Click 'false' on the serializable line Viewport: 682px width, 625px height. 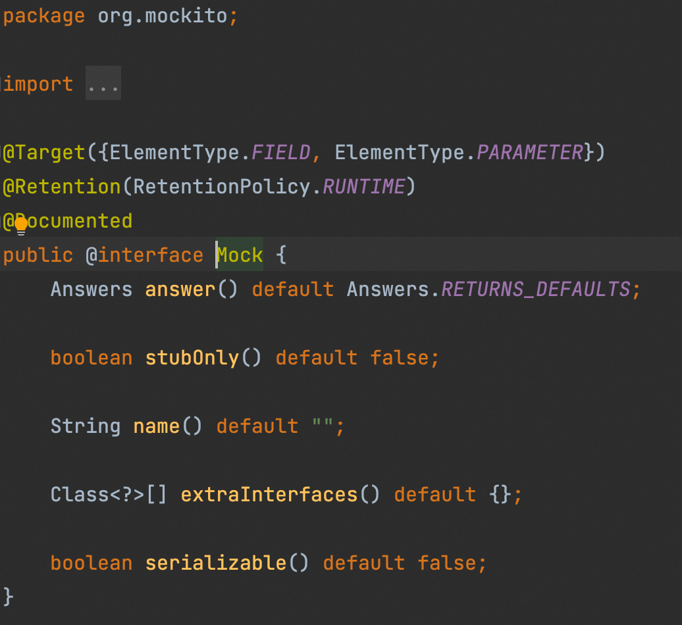447,563
